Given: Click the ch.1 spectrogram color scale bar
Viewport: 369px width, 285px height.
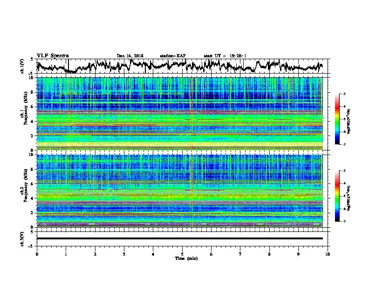Looking at the screenshot, I should click(337, 119).
